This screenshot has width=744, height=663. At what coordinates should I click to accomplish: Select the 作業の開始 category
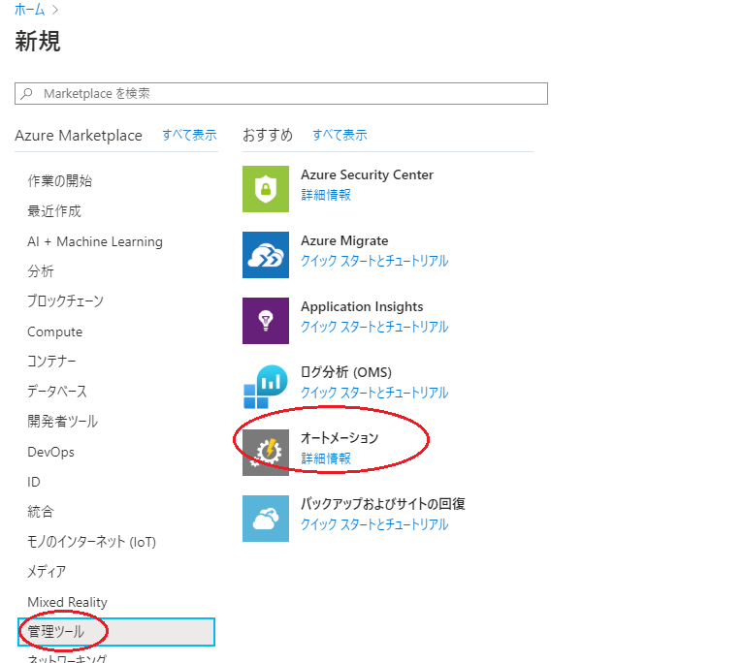60,180
